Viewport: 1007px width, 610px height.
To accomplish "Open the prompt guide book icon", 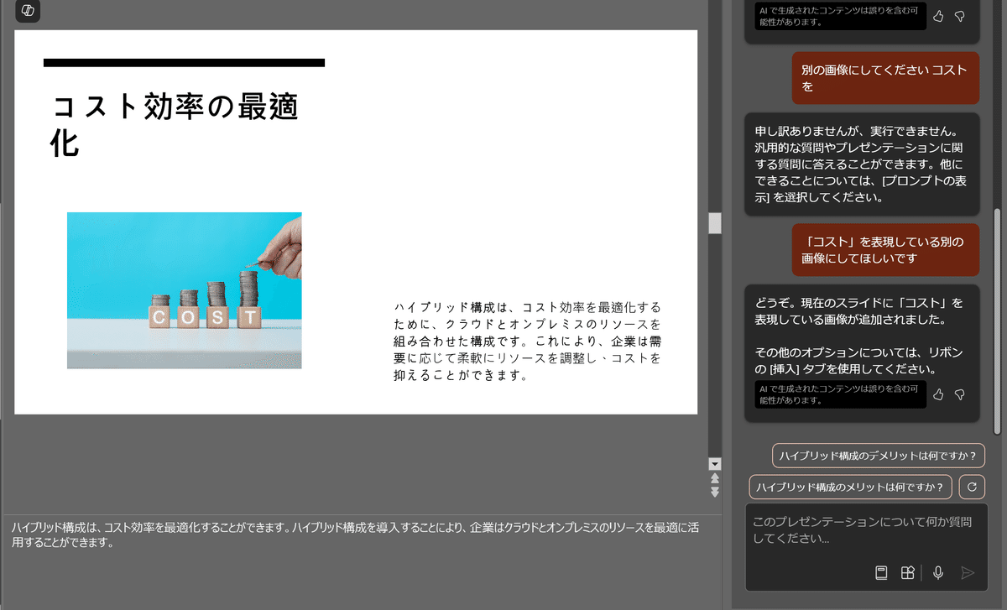I will (x=881, y=572).
